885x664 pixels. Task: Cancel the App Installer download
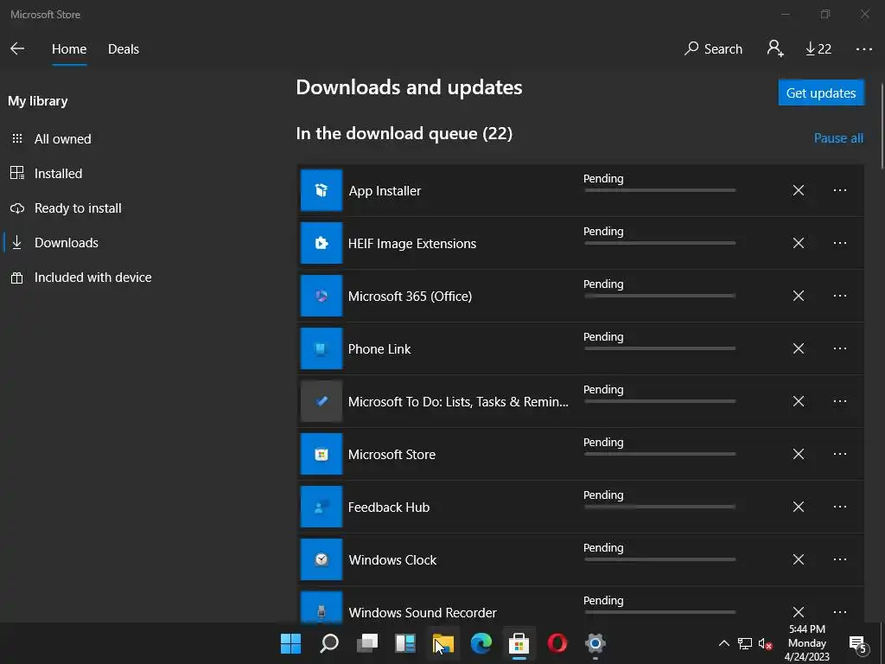[x=798, y=190]
